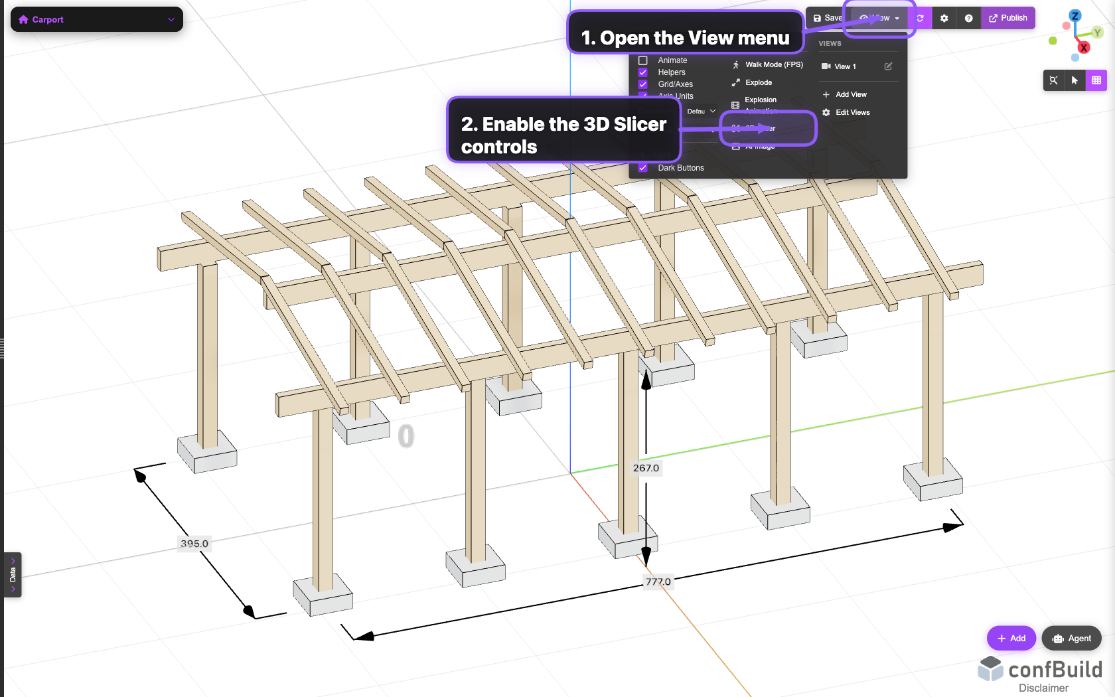Click Edit Views in the Views menu
The image size is (1115, 697).
click(x=852, y=112)
